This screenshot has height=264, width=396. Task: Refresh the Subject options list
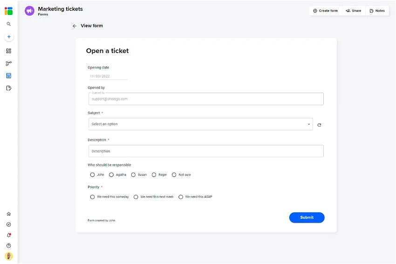(319, 125)
